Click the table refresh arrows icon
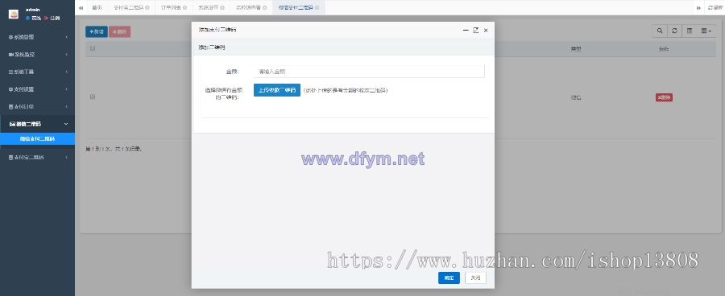725x296 pixels. [x=674, y=31]
